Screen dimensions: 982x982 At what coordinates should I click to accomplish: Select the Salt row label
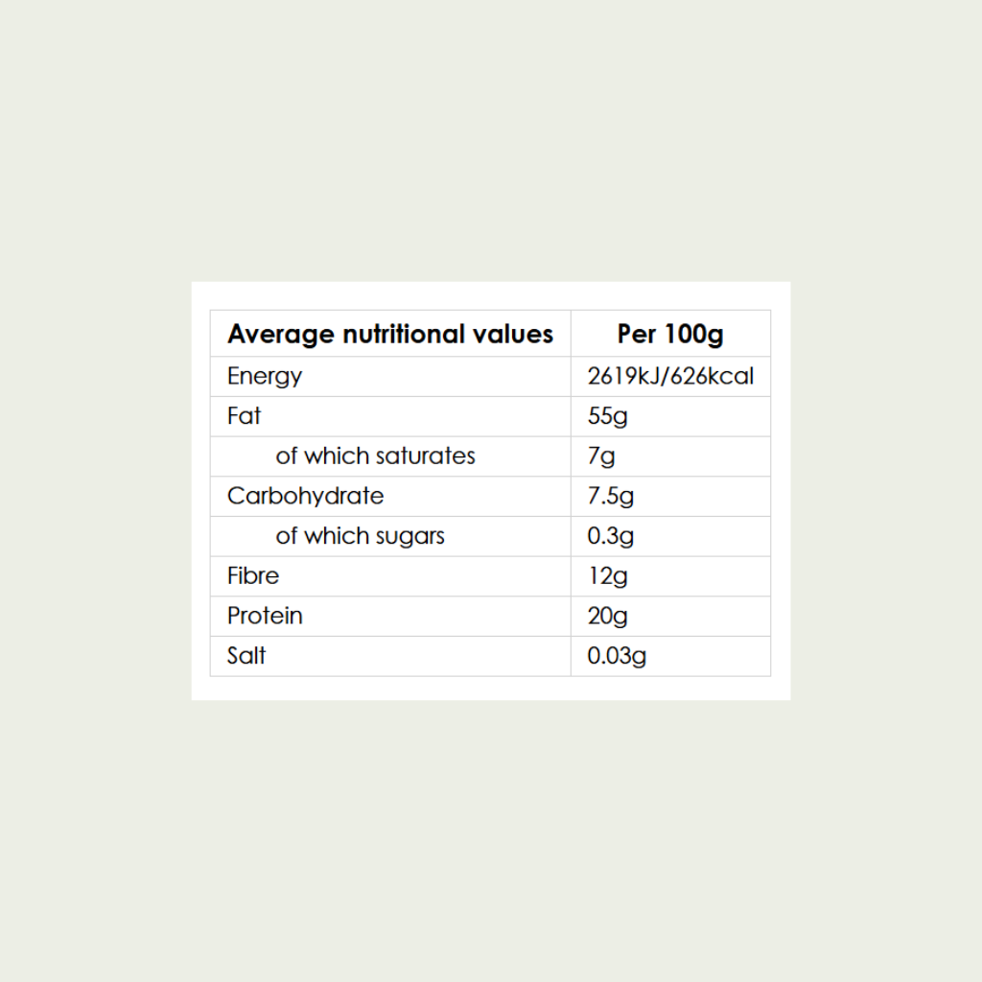tap(246, 656)
